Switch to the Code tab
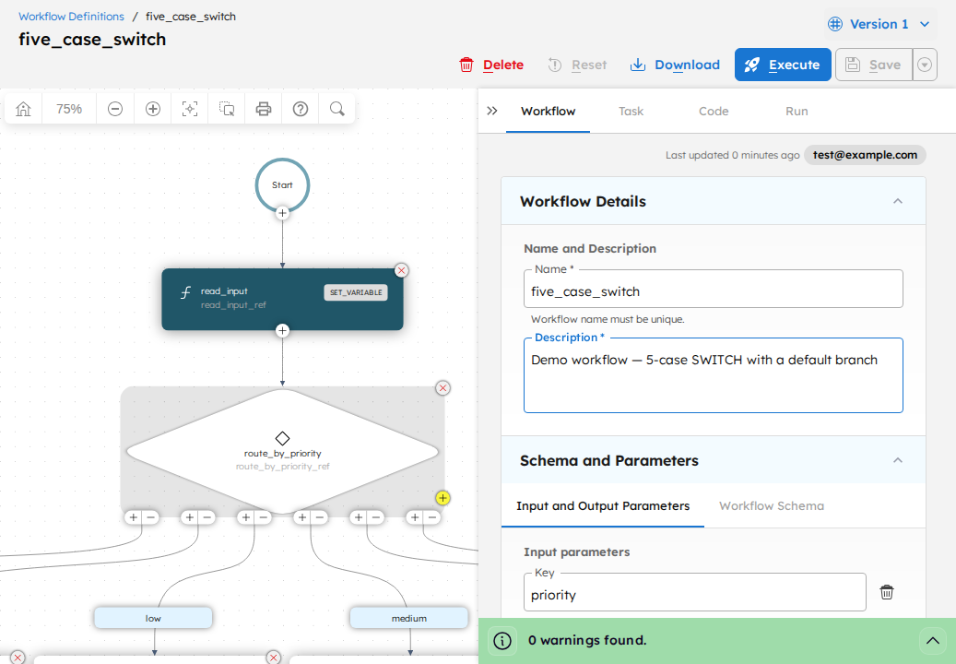Viewport: 956px width, 664px height. pos(714,112)
